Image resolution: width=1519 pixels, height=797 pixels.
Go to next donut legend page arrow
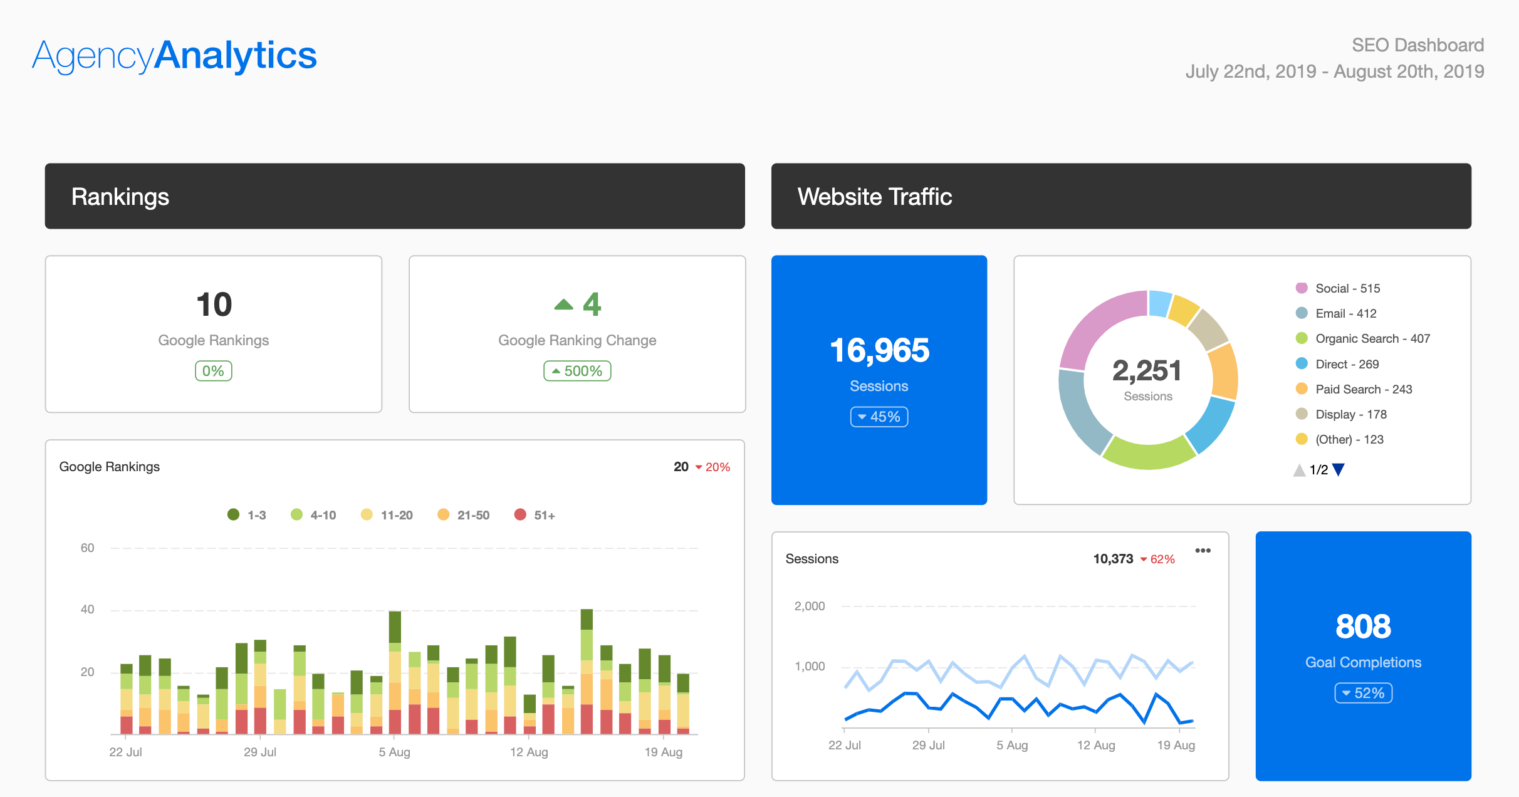1339,470
